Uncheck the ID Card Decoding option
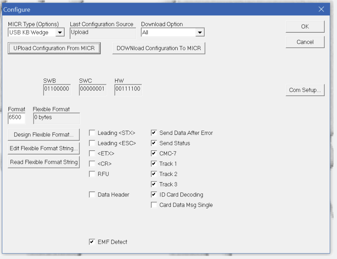This screenshot has width=337, height=259. tap(154, 194)
